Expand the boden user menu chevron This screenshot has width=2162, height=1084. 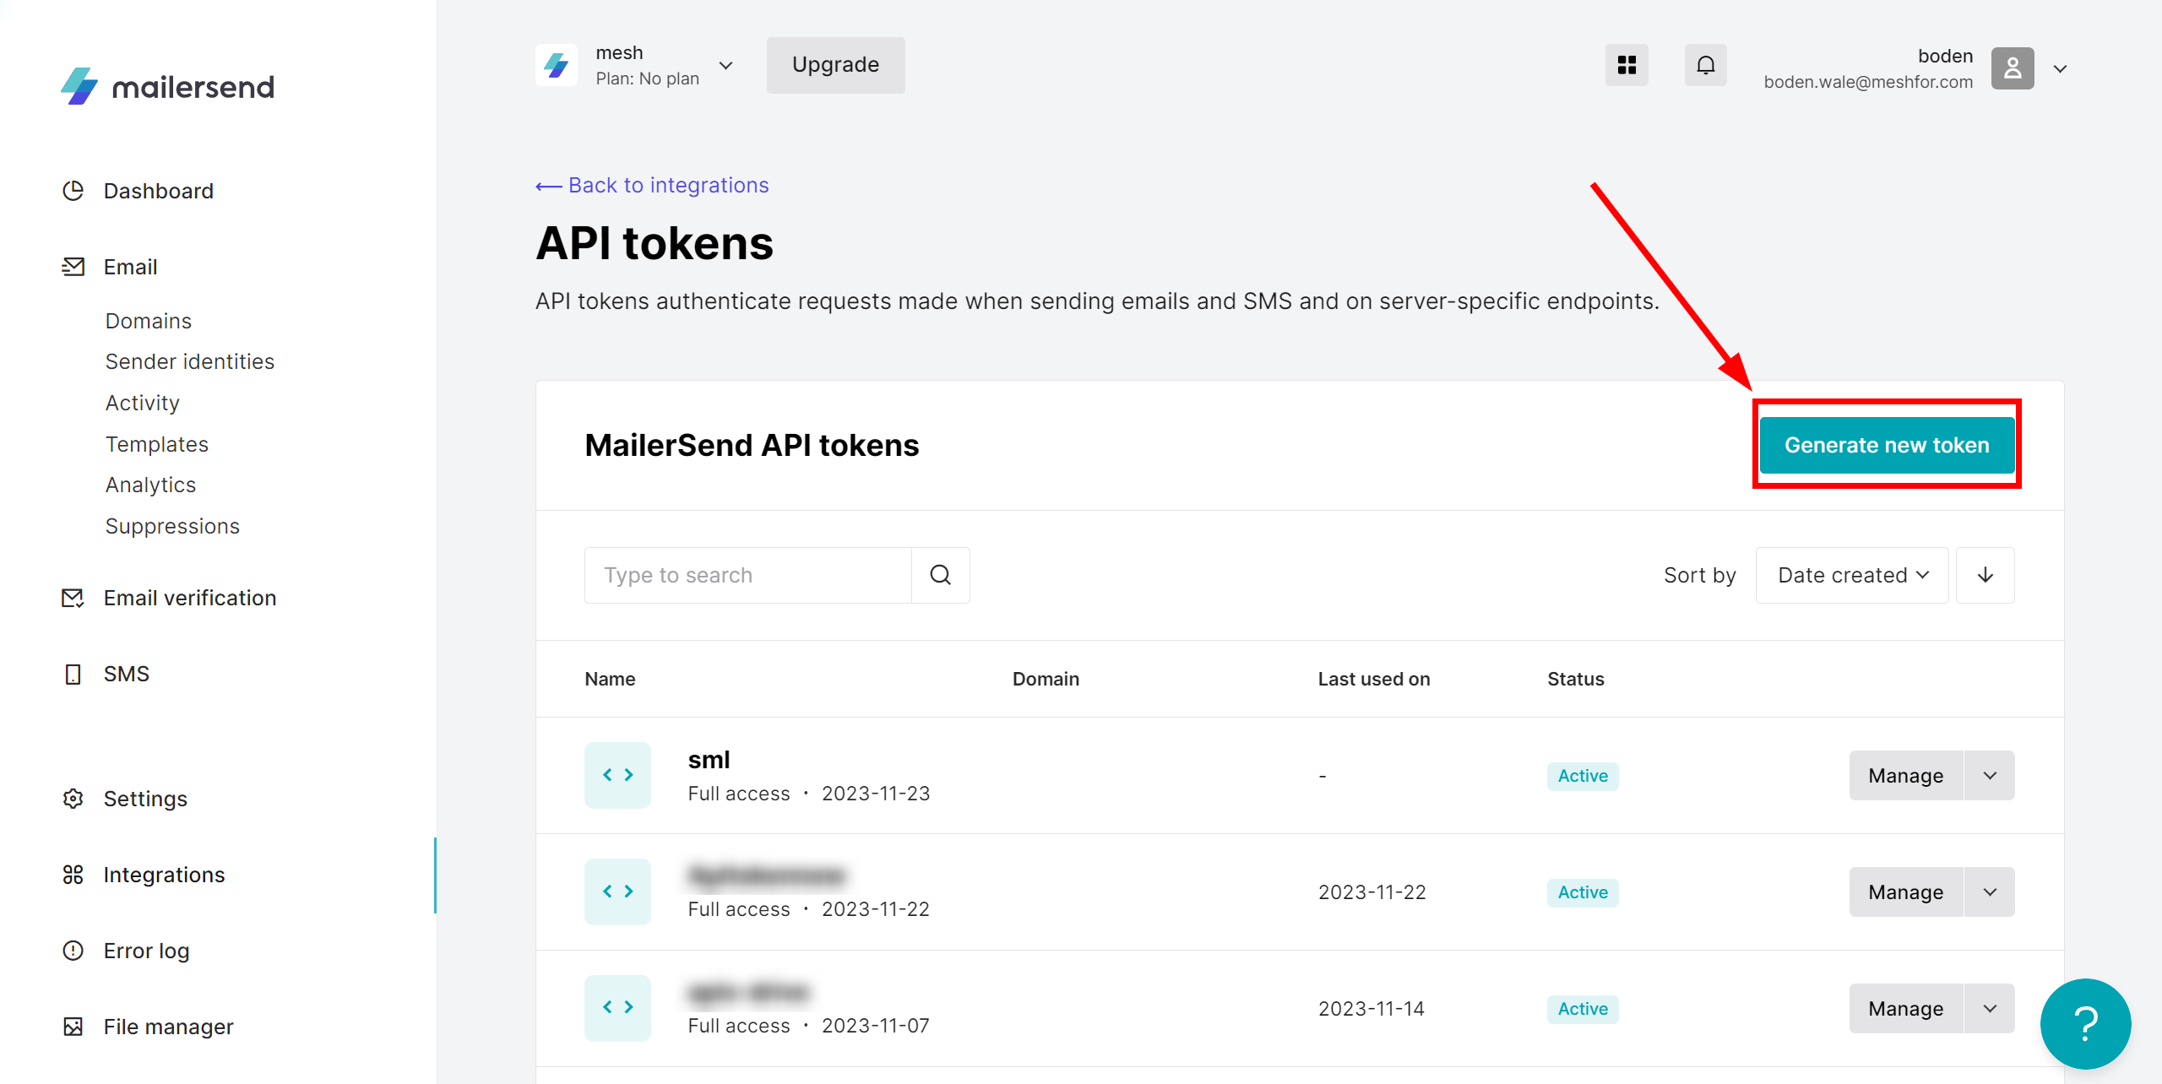coord(2060,68)
